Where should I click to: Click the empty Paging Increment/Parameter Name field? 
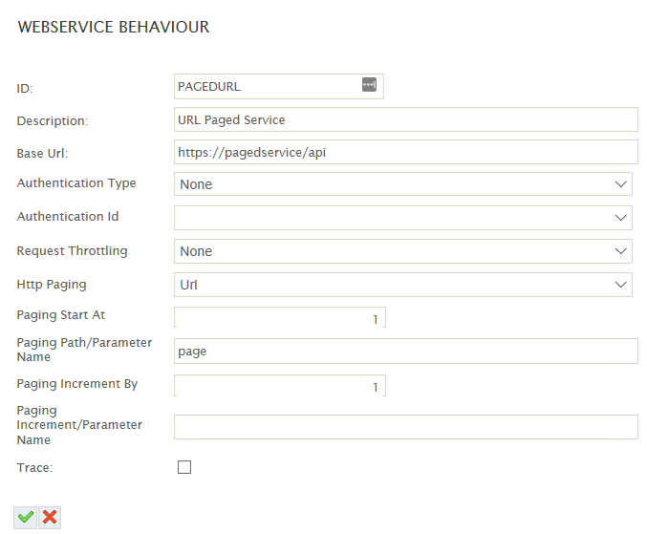pyautogui.click(x=406, y=427)
